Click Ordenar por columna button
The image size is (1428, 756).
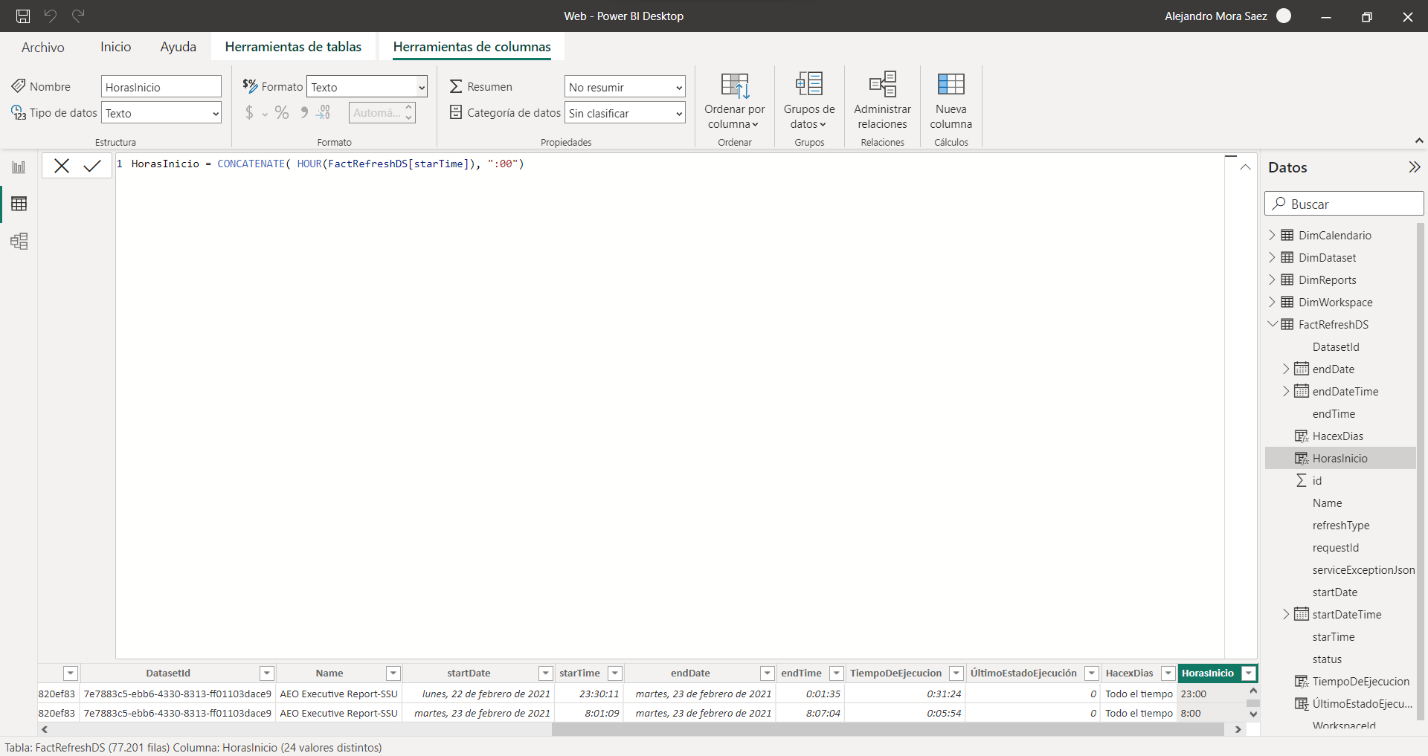tap(734, 100)
